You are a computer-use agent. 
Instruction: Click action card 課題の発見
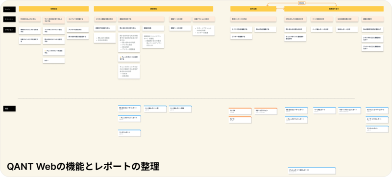(153, 28)
